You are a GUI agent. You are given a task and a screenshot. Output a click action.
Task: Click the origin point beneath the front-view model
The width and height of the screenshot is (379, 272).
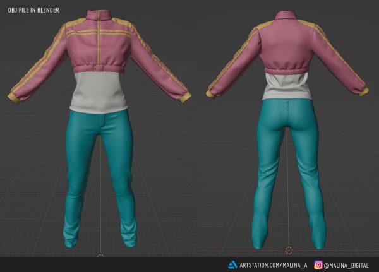point(100,256)
